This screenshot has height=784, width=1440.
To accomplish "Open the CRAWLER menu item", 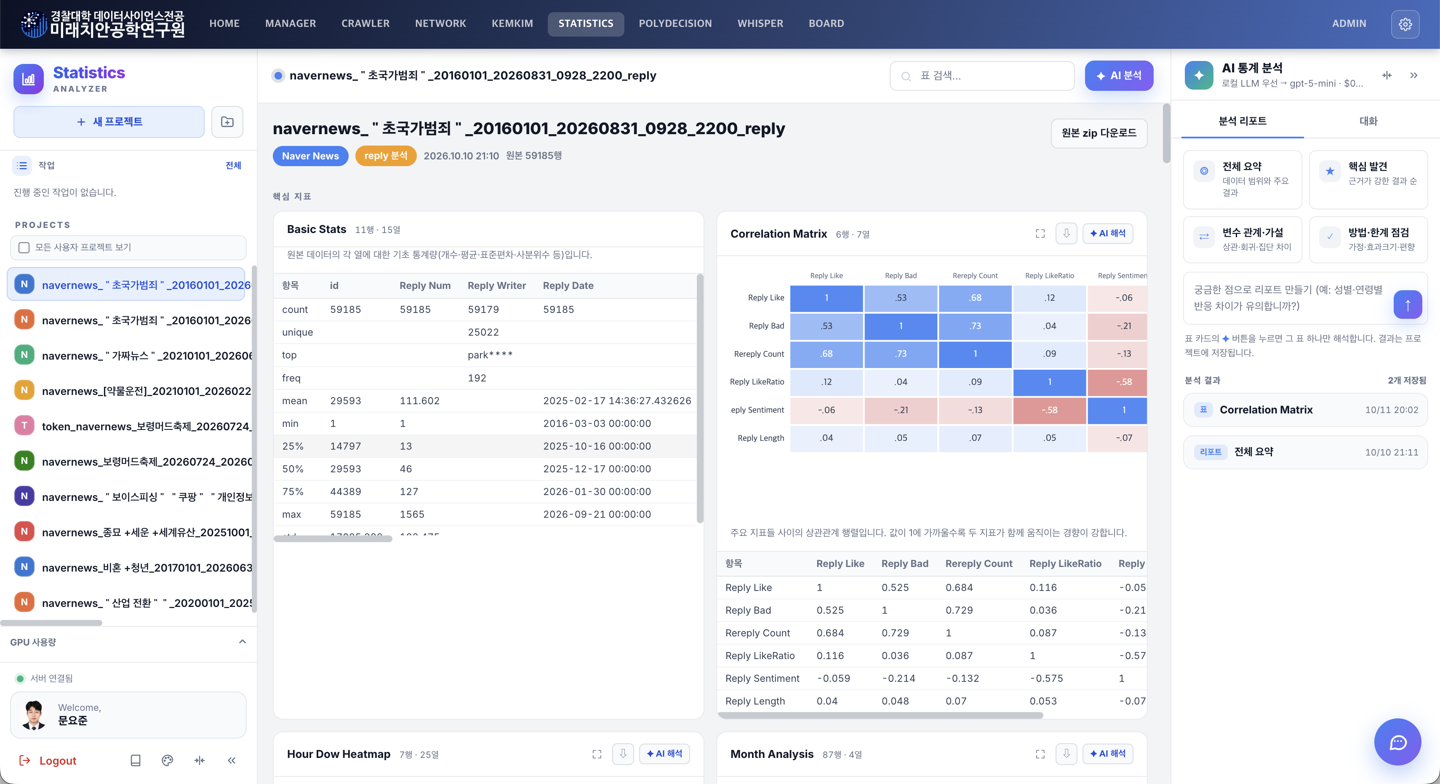I will [365, 24].
